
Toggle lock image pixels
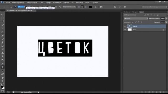pyautogui.click(x=136, y=22)
